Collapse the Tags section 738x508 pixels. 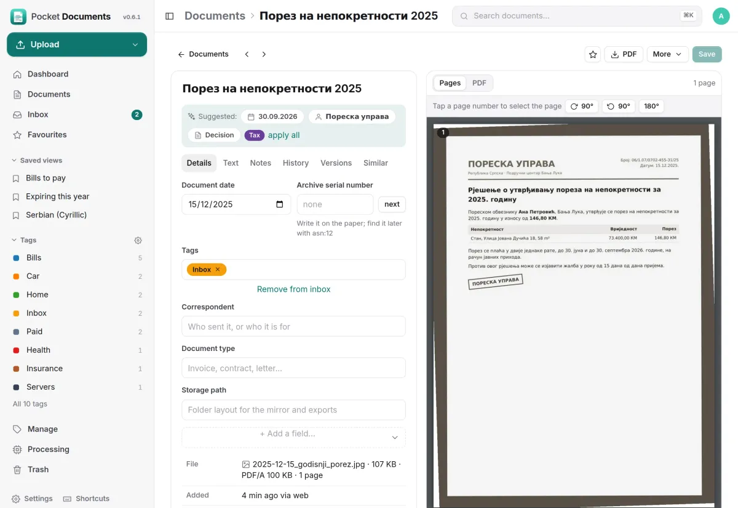25,240
